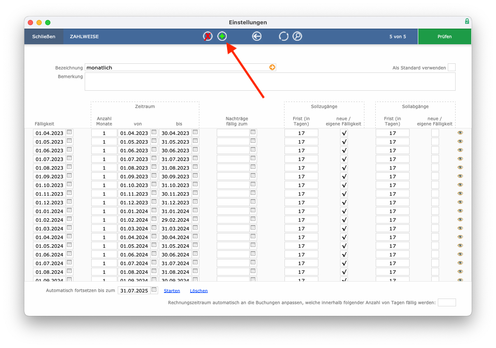Select the ZAHLWEISE tab

[x=84, y=36]
